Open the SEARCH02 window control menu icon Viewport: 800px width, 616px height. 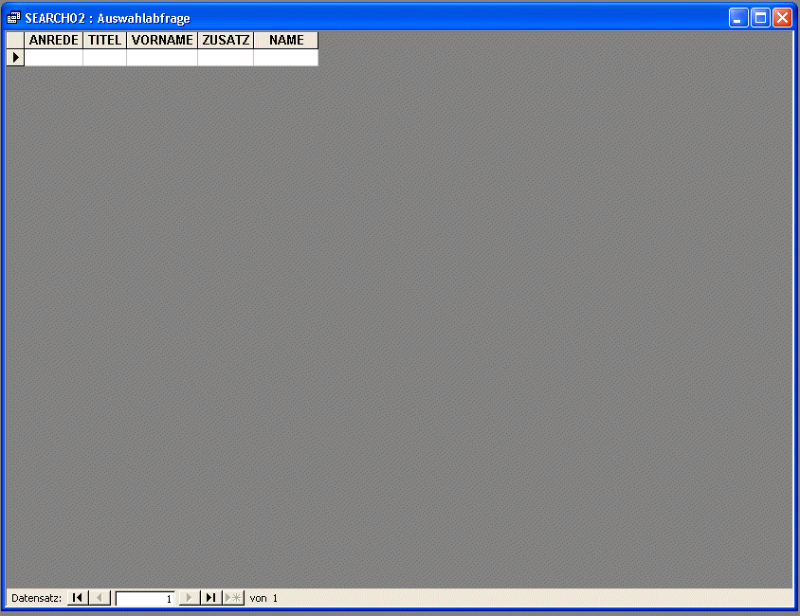point(14,18)
